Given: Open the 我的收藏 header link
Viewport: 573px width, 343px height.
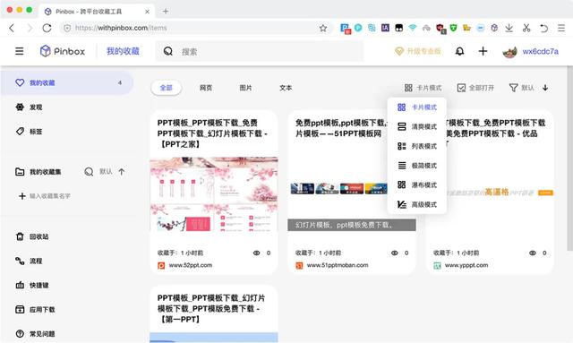Looking at the screenshot, I should pos(123,51).
